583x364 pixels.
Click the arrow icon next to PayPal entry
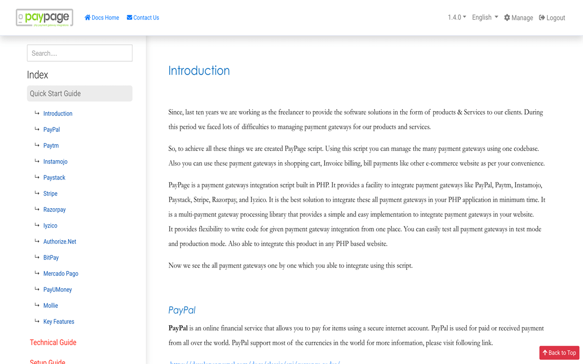click(37, 129)
